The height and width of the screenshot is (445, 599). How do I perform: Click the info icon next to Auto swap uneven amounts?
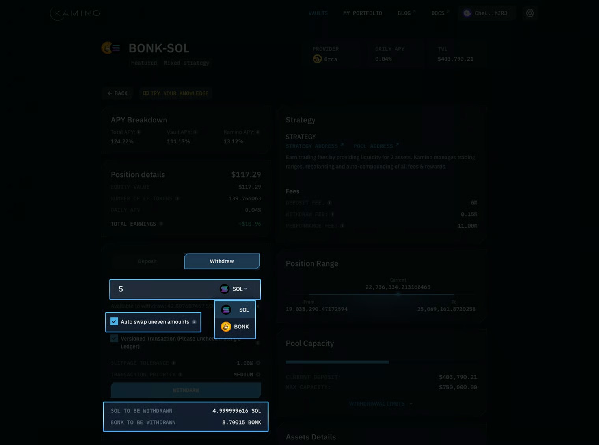194,322
